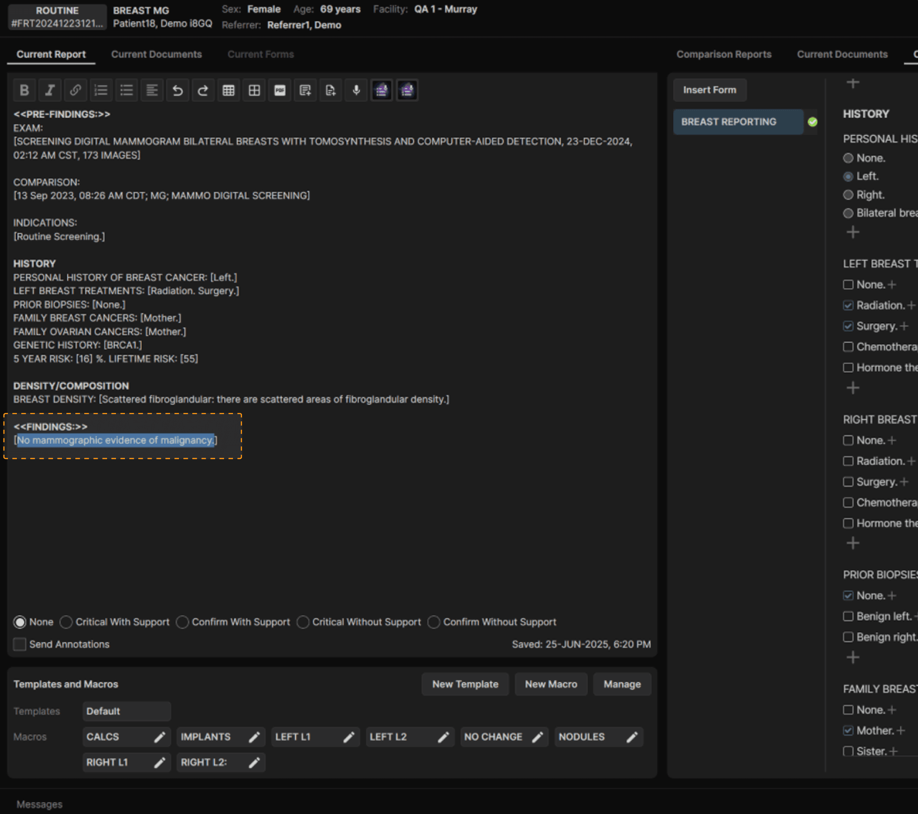Select Critical With Support radio

(66, 622)
